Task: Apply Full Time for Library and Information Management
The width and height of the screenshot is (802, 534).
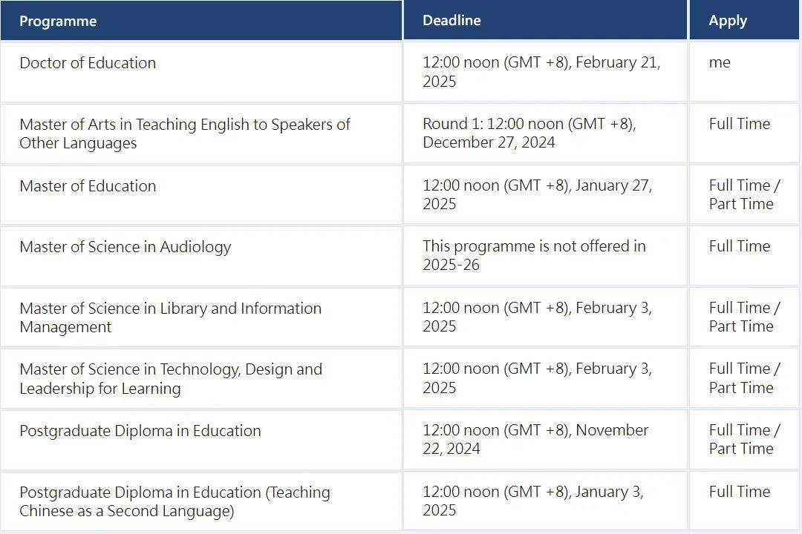Action: [739, 308]
